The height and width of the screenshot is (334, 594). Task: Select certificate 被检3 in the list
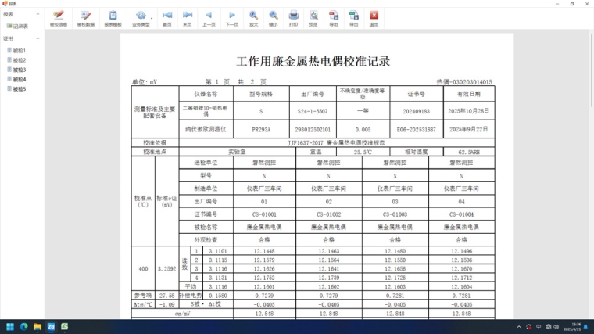(x=19, y=70)
